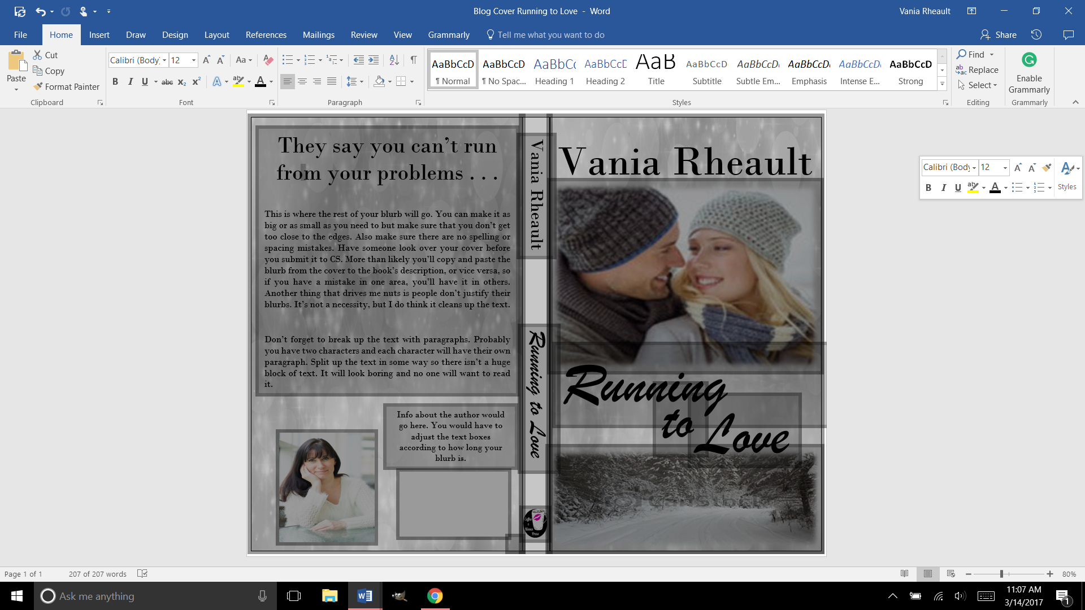Toggle Italic in the floating mini toolbar
This screenshot has height=610, width=1085.
[x=943, y=188]
